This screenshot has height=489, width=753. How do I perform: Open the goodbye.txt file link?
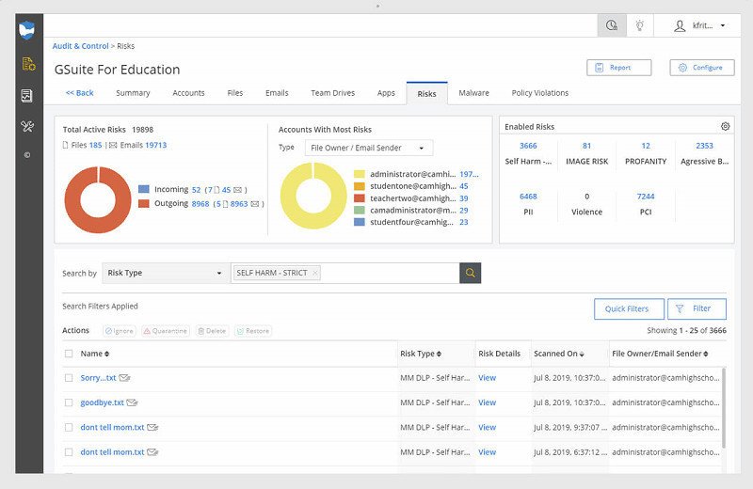pyautogui.click(x=103, y=402)
